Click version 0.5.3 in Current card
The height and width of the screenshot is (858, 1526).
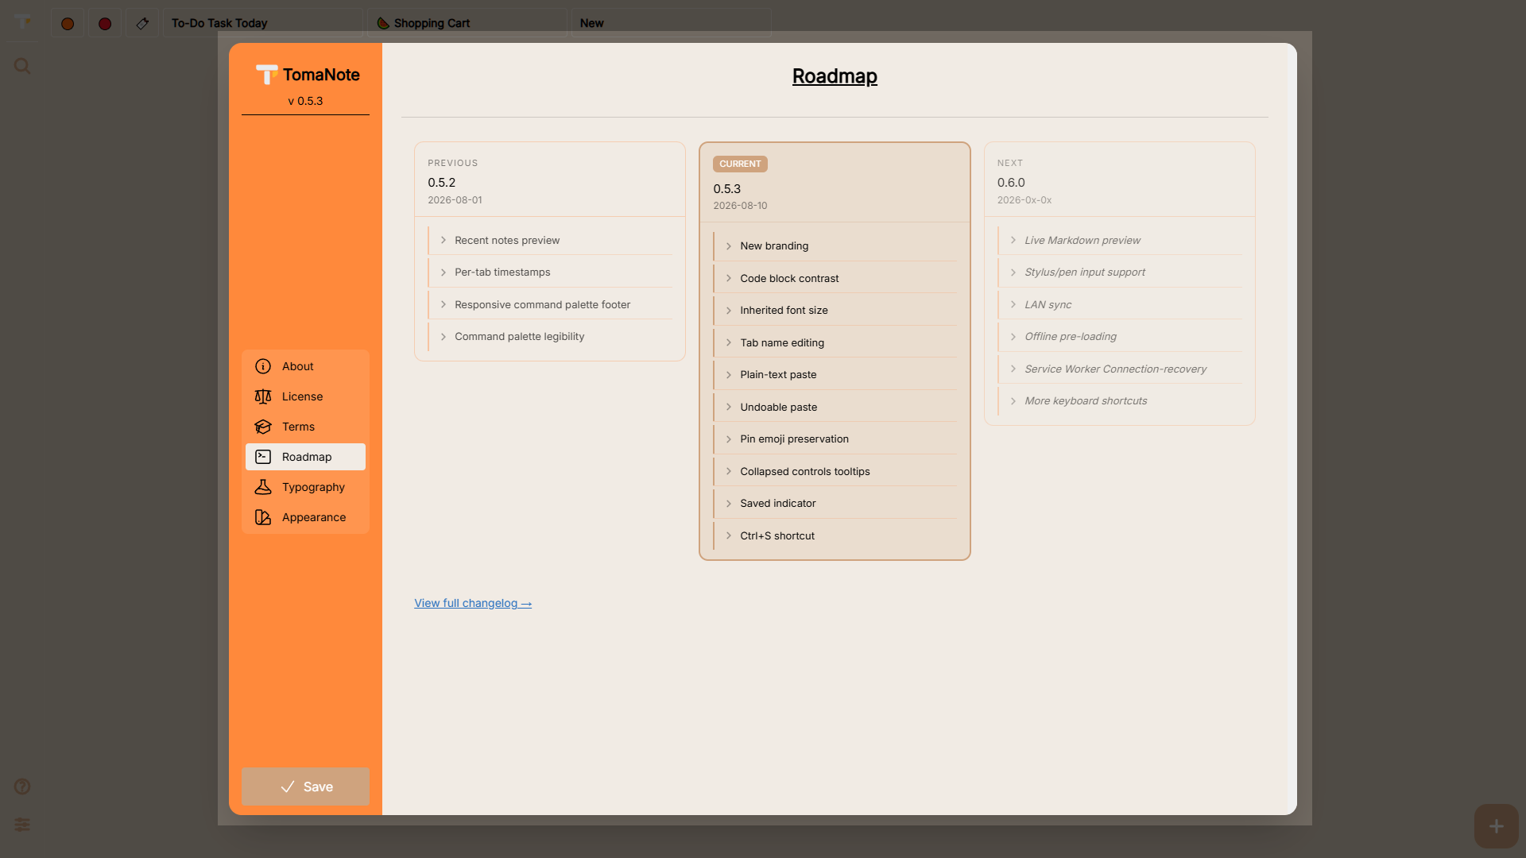click(x=727, y=189)
